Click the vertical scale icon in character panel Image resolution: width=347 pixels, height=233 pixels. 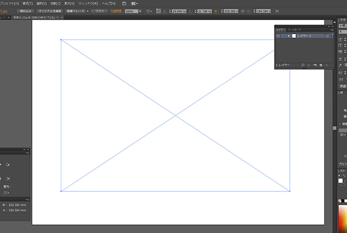pyautogui.click(x=341, y=45)
